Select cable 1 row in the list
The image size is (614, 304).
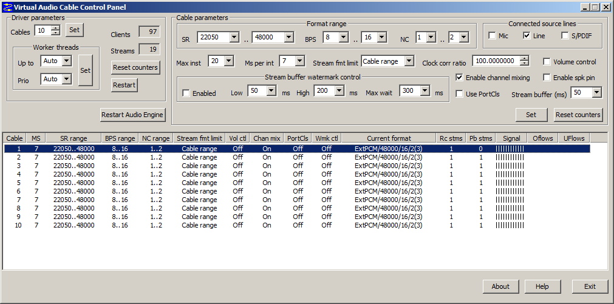[x=297, y=149]
